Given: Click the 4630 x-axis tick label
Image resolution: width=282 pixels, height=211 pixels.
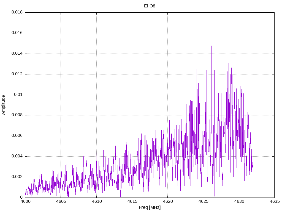Looking at the screenshot, I should (239, 201).
